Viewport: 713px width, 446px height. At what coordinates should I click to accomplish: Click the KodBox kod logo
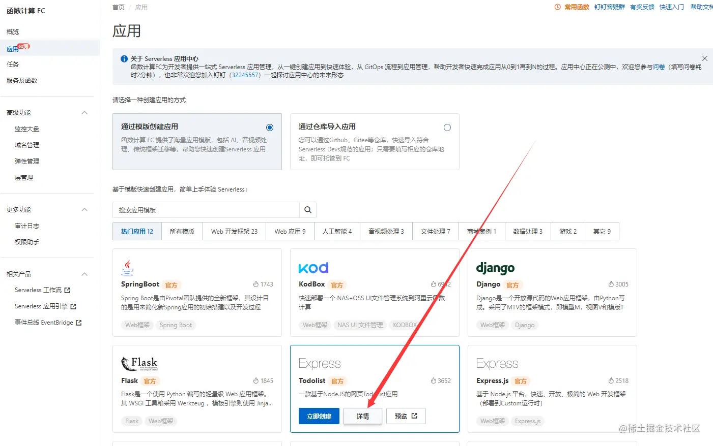[313, 268]
